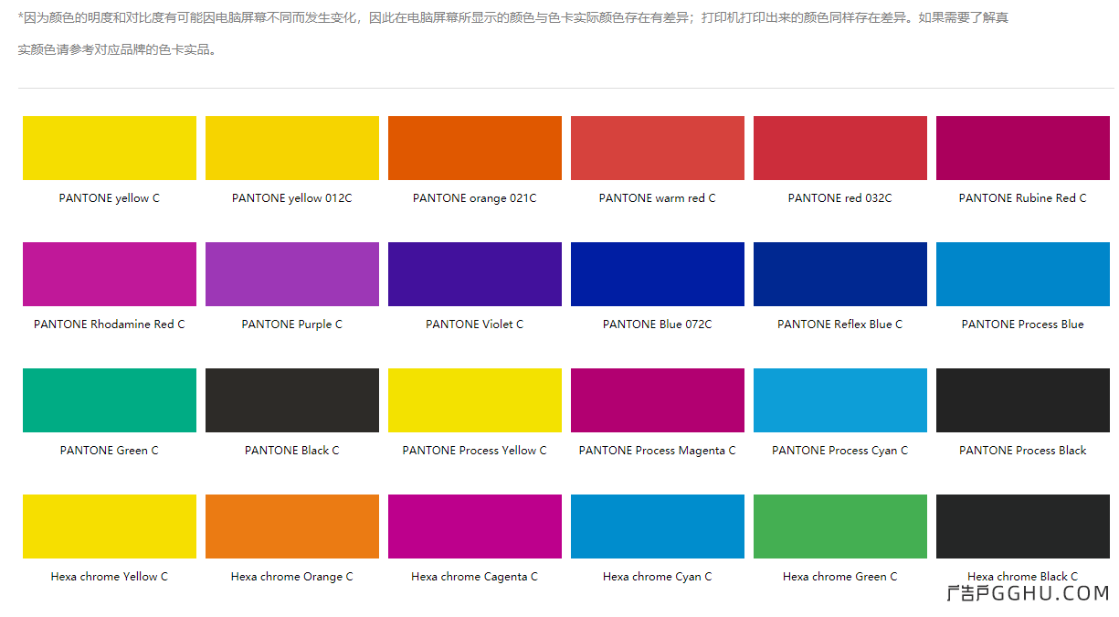Screen dimensions: 1119x617
Task: Click the 'PANTONE orange 021C' label text
Action: [475, 198]
